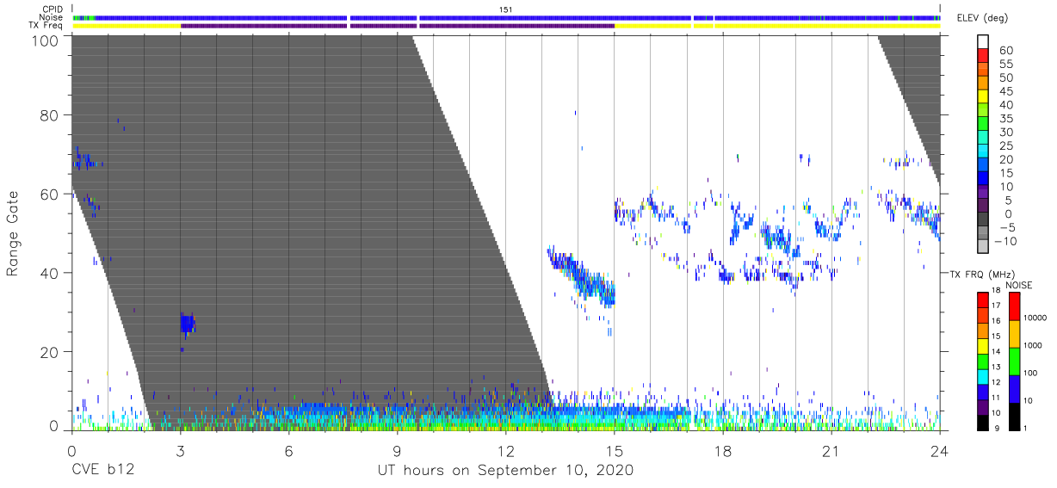Click the '18' label on TX frequency legend
Screen dimensions: 1057x488
pyautogui.click(x=997, y=291)
